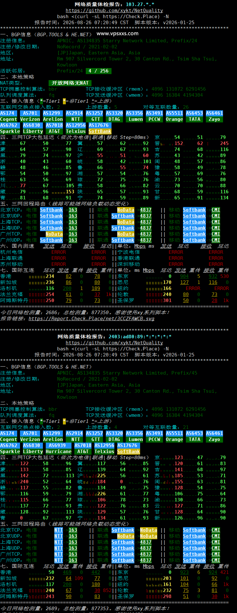Viewport: 237px width, 613px height.
Task: Click the '开放网络无NAT' NAT type badge
Action: click(x=70, y=83)
